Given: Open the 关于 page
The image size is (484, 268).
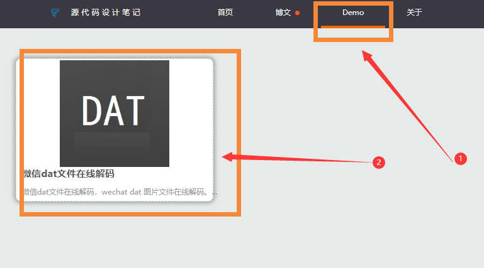Looking at the screenshot, I should pos(414,13).
